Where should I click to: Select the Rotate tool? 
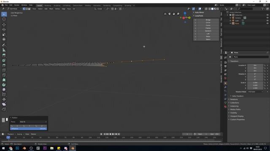click(x=4, y=30)
